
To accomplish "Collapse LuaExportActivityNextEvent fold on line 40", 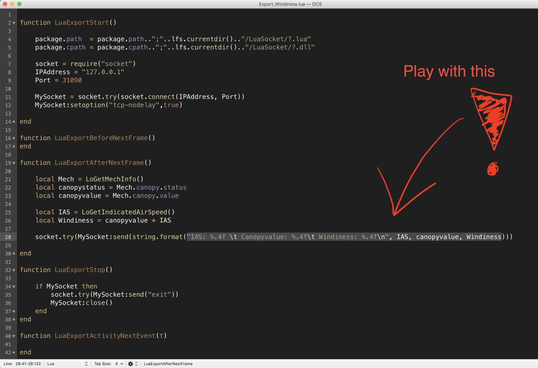I will 14,336.
